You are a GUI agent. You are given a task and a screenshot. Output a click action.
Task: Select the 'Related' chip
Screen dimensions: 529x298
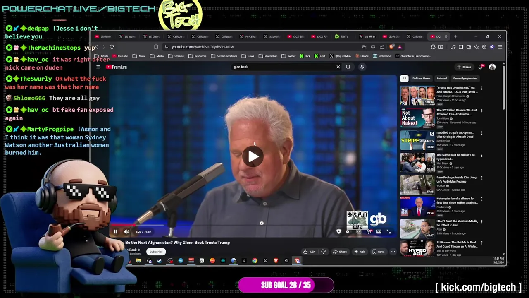click(x=442, y=78)
